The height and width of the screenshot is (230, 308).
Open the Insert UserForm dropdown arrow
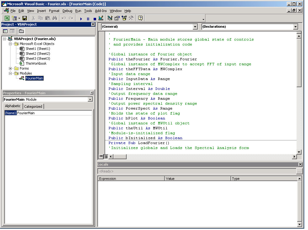click(x=19, y=18)
